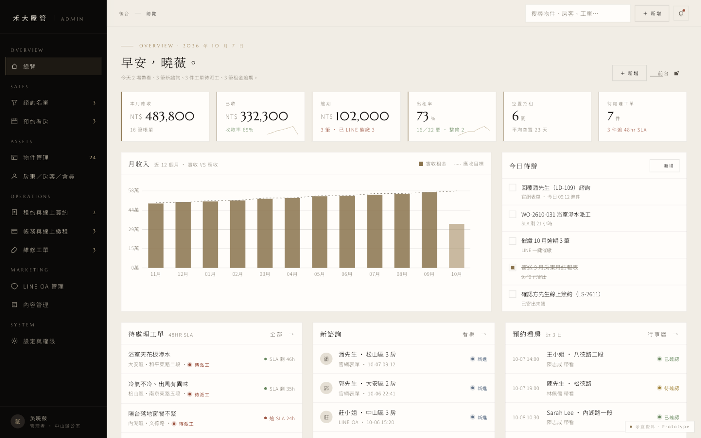Image resolution: width=701 pixels, height=438 pixels.
Task: Click the 維修工單 sidebar icon
Action: click(14, 250)
